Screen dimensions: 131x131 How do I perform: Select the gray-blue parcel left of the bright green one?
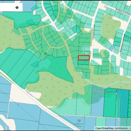98,104
